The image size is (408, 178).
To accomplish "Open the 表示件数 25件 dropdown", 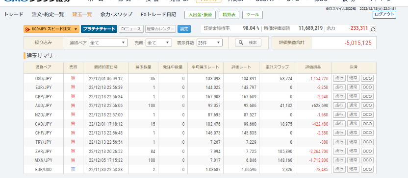I will tap(209, 43).
